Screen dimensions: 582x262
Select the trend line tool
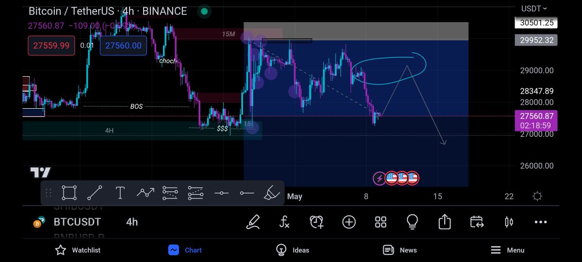click(x=95, y=193)
